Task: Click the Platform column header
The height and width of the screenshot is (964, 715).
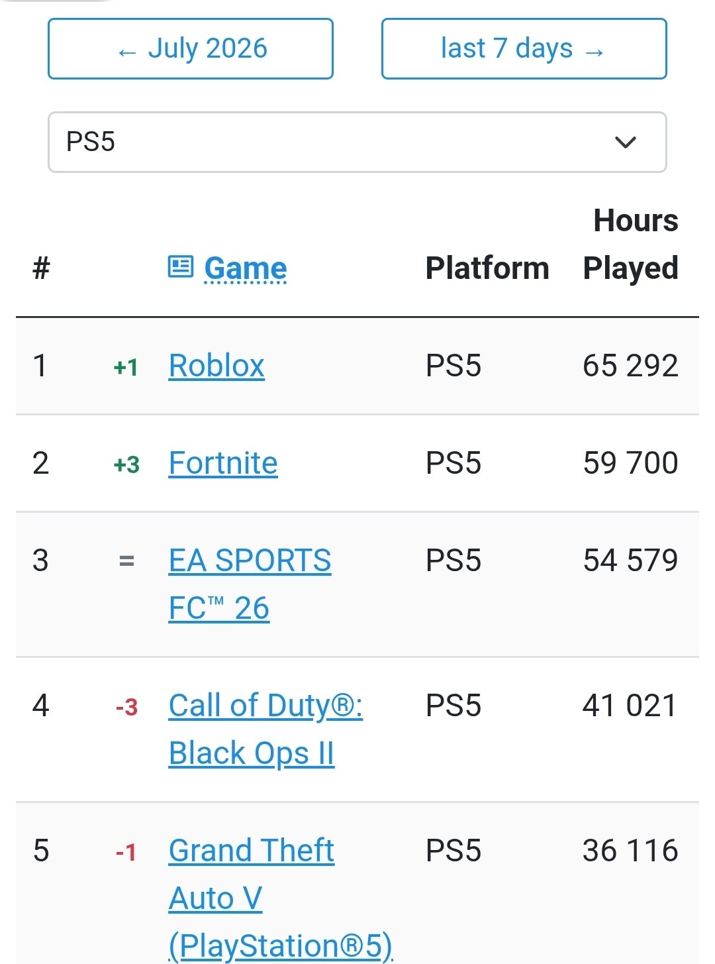Action: [x=487, y=268]
